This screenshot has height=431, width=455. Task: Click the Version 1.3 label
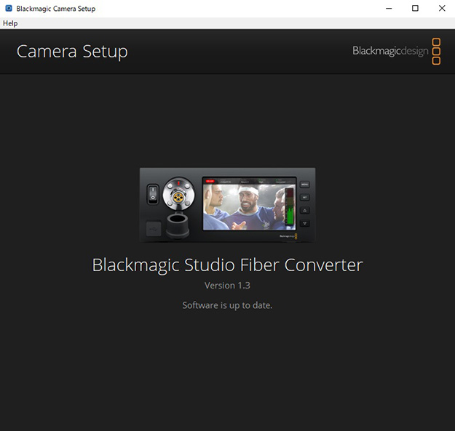pyautogui.click(x=227, y=286)
